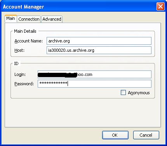Click the 'ID' group title

point(16,63)
